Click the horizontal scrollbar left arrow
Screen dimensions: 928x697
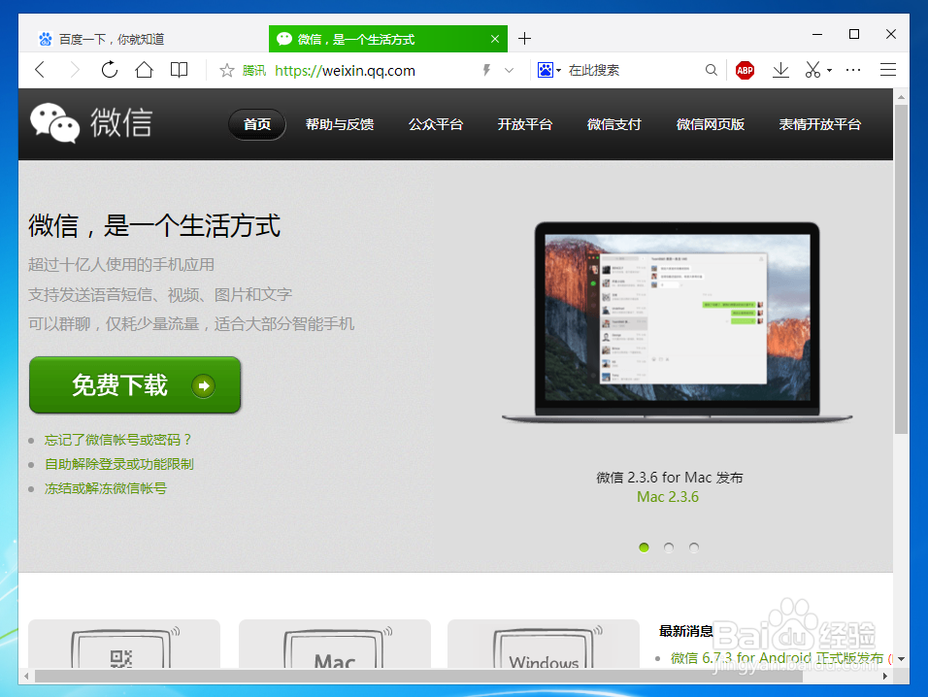point(26,676)
